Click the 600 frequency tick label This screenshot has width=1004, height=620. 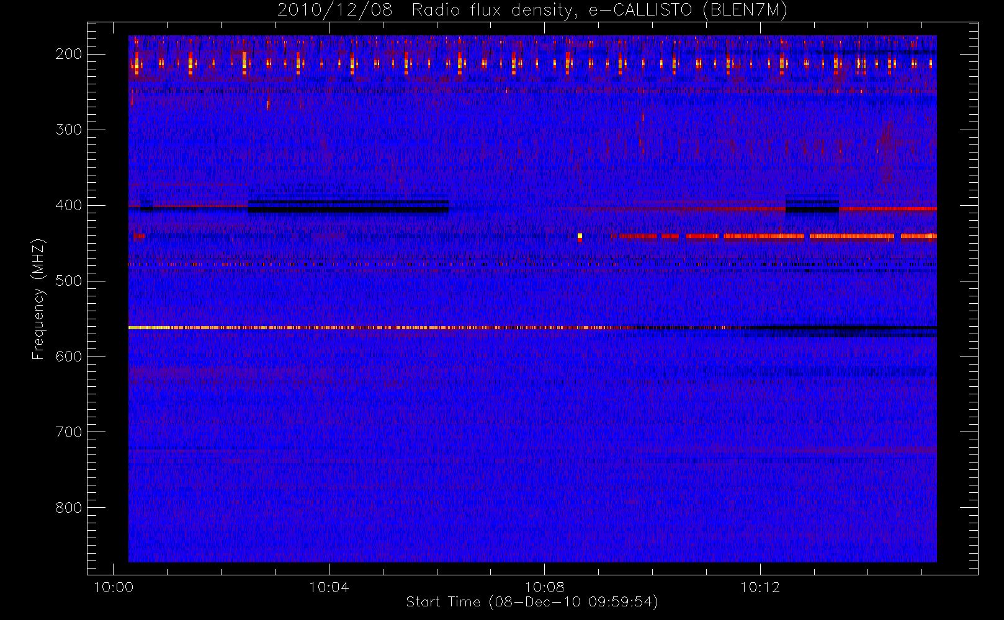pos(69,356)
